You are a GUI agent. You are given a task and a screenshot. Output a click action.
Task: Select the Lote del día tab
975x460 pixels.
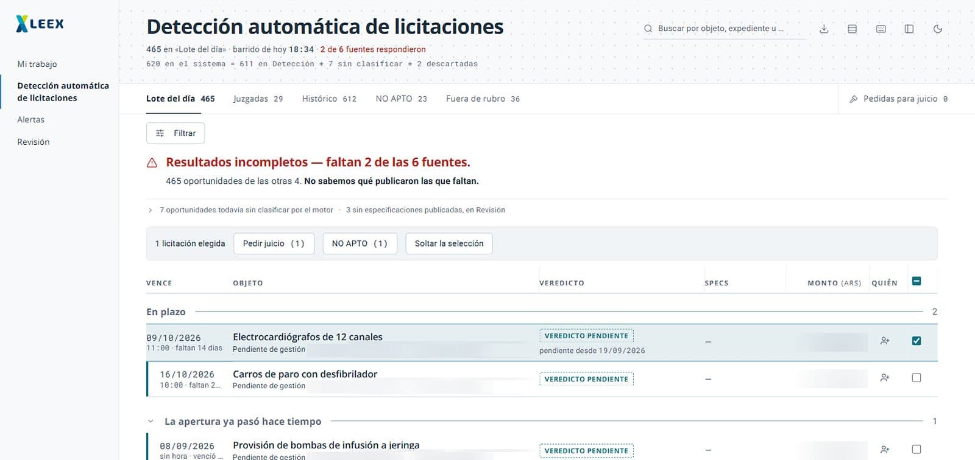(180, 99)
